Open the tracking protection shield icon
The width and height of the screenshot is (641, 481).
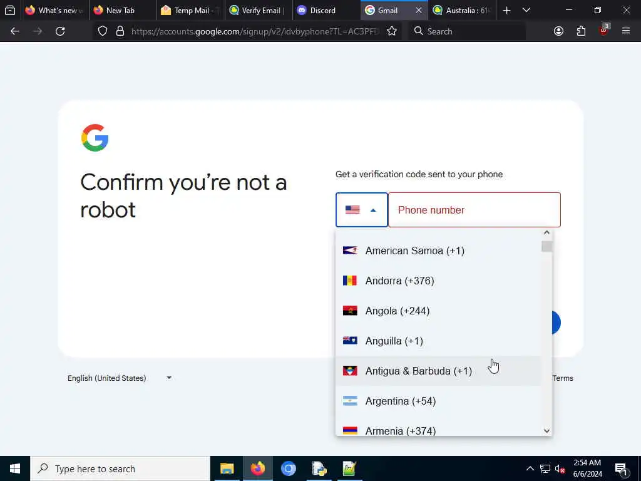103,31
